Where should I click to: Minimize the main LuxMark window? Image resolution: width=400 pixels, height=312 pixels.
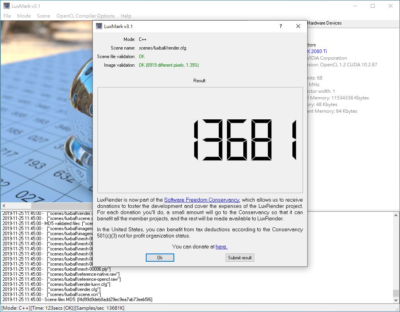[355, 6]
